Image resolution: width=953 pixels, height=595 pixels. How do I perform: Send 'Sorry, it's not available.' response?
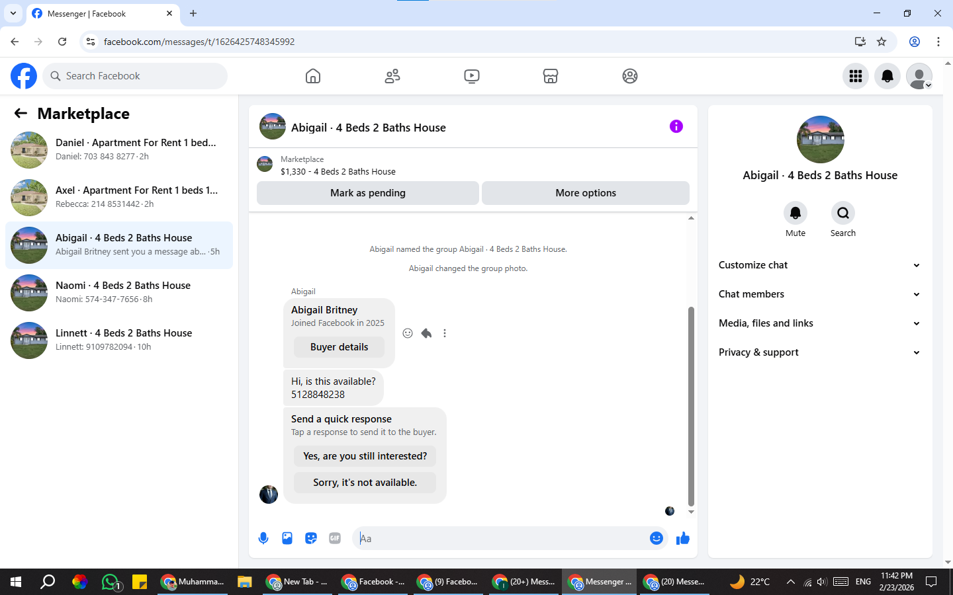tap(365, 483)
